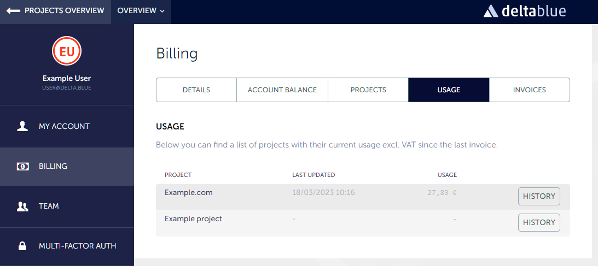Open the My Account sidebar item
The height and width of the screenshot is (266, 598).
[64, 126]
